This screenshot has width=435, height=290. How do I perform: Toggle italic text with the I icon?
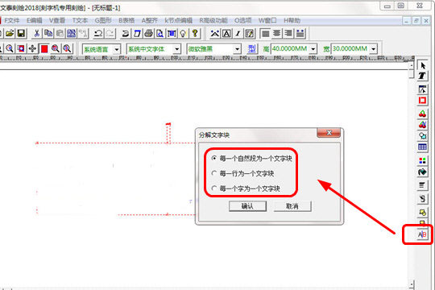click(x=238, y=34)
